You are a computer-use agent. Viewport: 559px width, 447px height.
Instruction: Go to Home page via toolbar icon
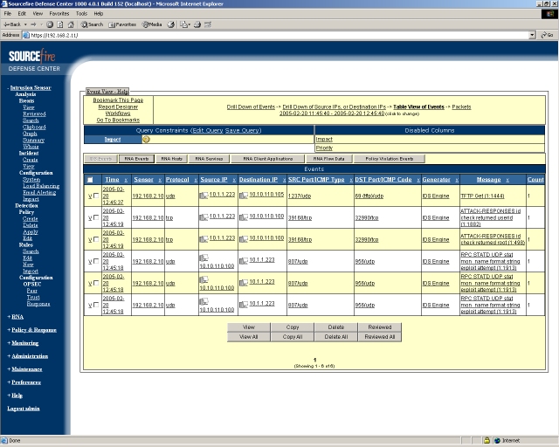[71, 24]
